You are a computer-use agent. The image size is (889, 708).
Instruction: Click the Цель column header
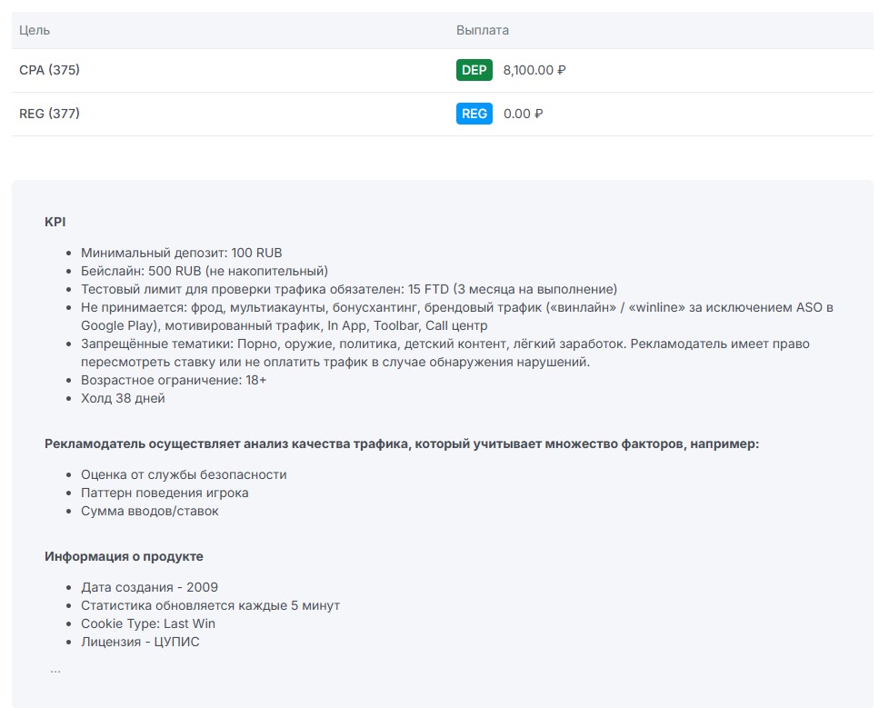(35, 30)
